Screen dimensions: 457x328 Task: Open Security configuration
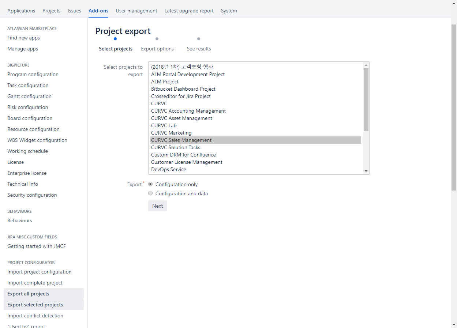tap(32, 195)
